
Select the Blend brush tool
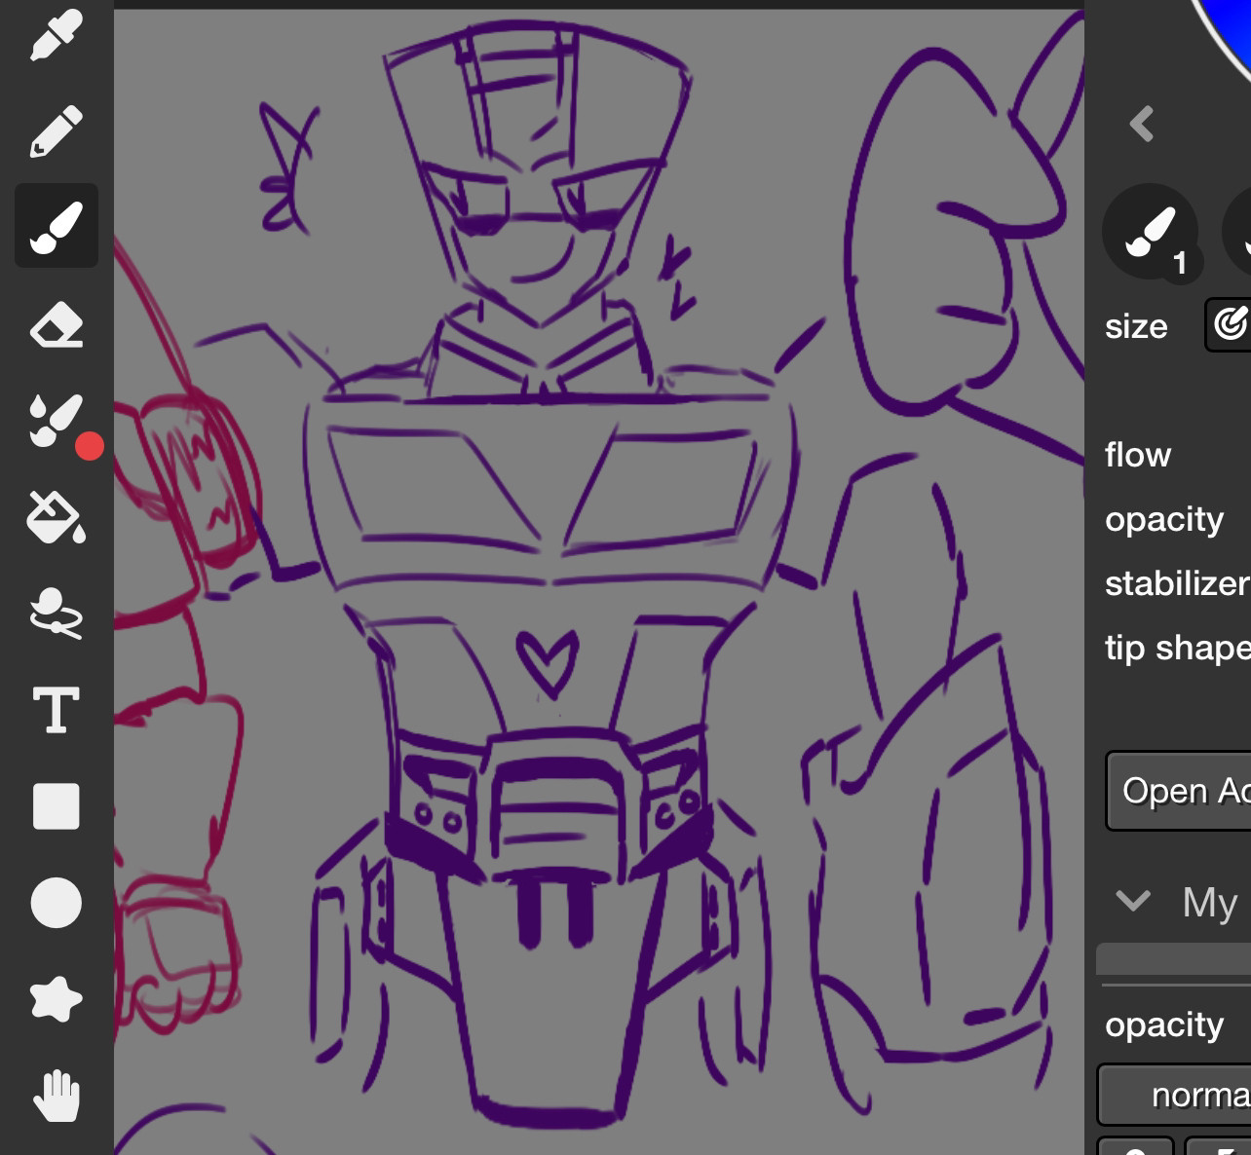pyautogui.click(x=57, y=420)
